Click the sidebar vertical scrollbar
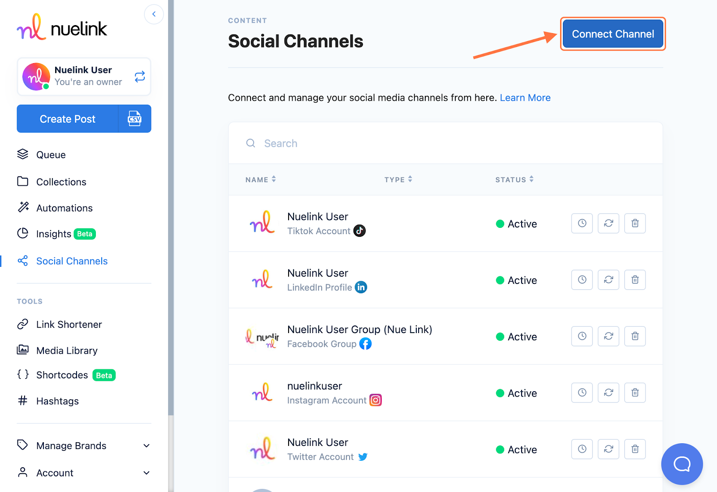This screenshot has width=717, height=492. coord(171,207)
